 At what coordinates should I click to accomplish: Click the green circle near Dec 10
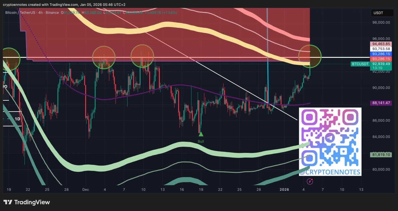[x=142, y=56]
